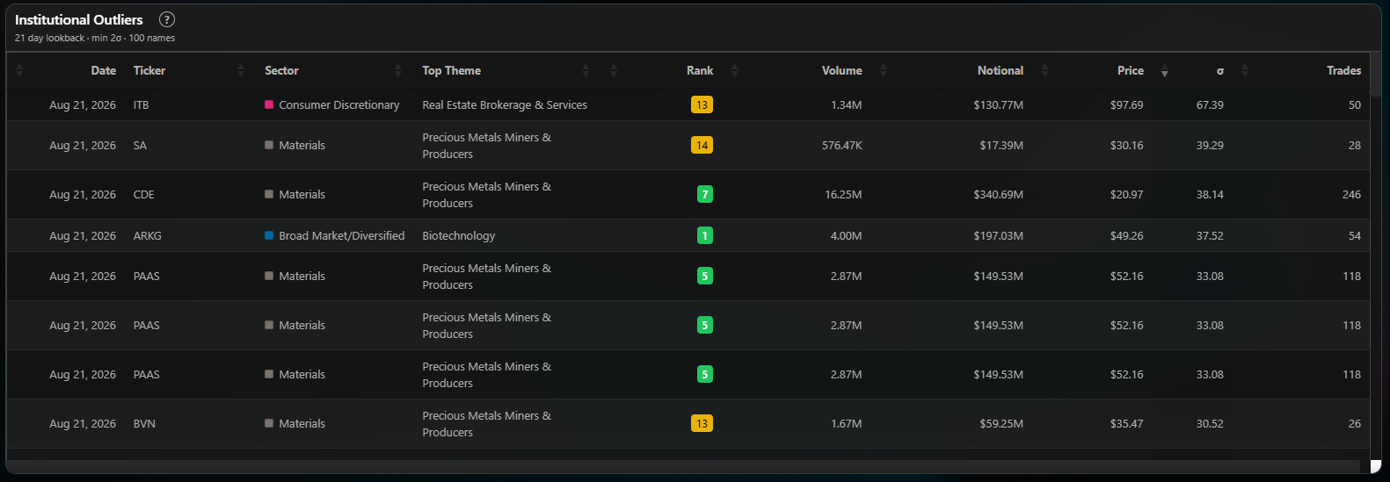Click the $59.25M notional value
Image resolution: width=1390 pixels, height=482 pixels.
[x=1001, y=423]
